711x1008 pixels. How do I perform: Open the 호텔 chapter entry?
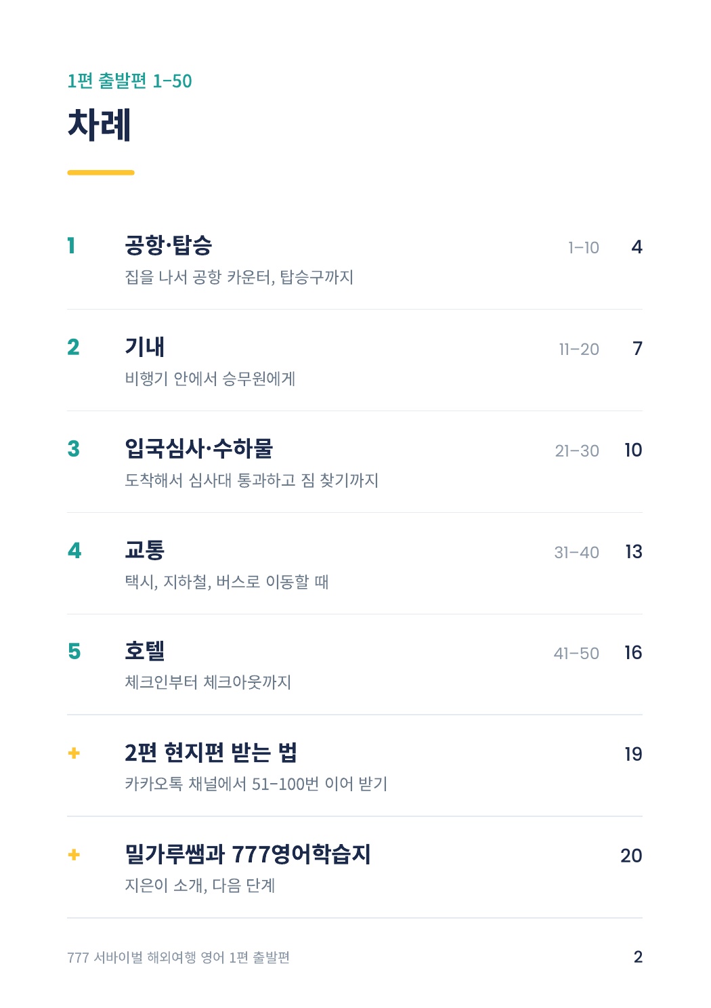tap(145, 651)
